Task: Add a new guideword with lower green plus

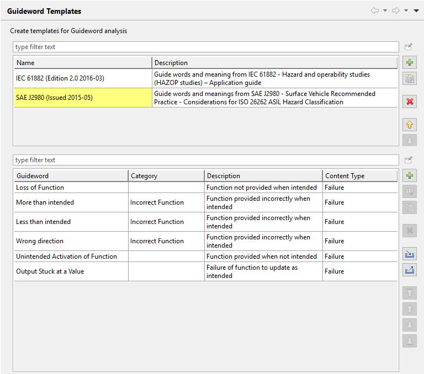Action: tap(410, 176)
